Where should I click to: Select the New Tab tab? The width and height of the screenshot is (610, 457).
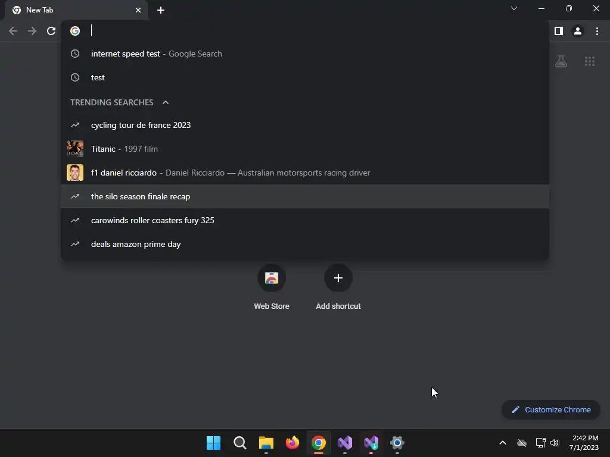coord(76,11)
